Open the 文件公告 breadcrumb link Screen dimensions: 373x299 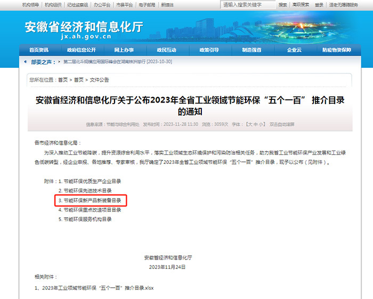click(99, 80)
